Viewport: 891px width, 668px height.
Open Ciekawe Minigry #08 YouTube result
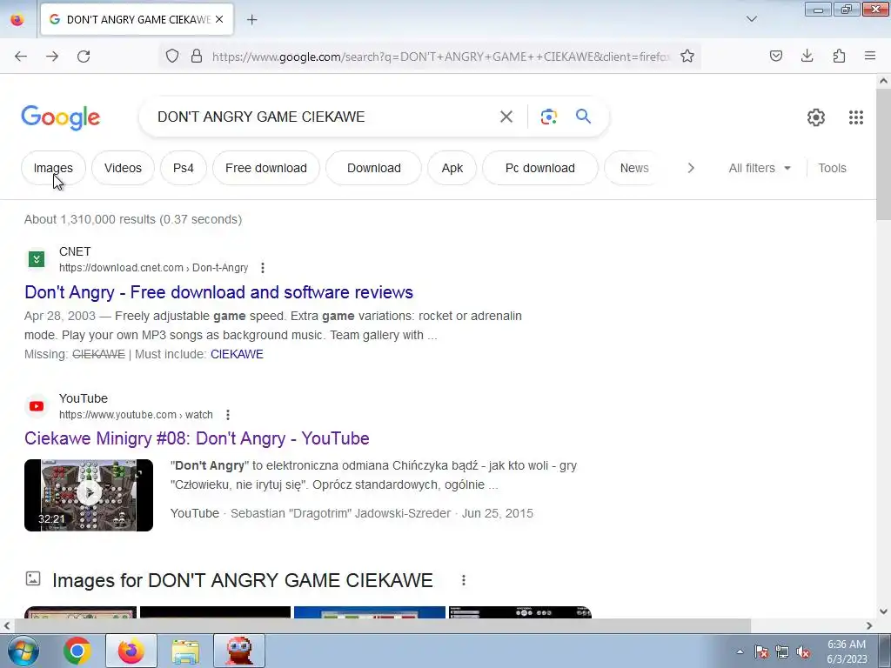tap(197, 438)
